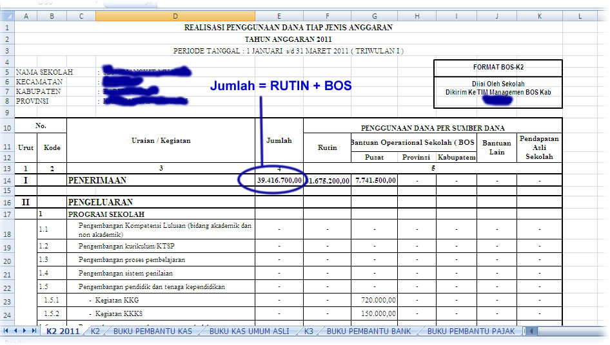This screenshot has height=345, width=610.
Task: Click the Pendapatan Asli Sekolah header
Action: click(x=539, y=147)
